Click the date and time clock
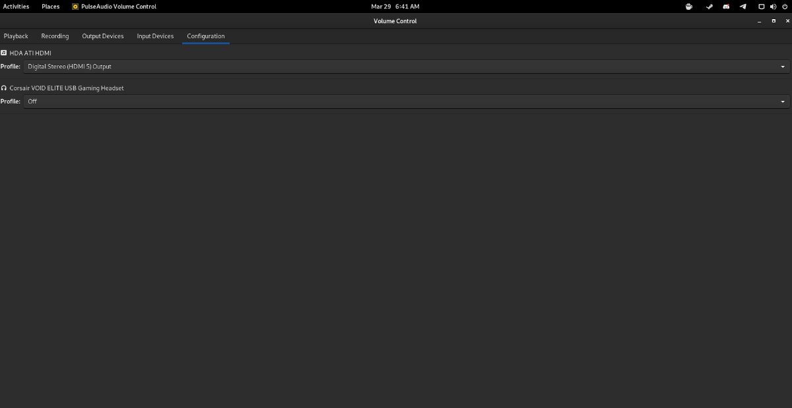 pos(395,7)
